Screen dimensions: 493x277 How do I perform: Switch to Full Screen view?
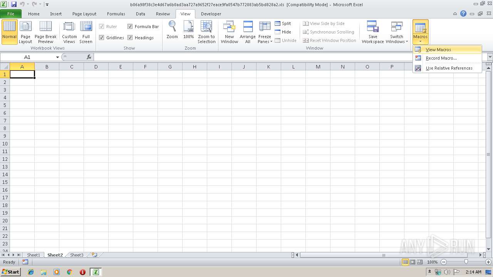(86, 32)
